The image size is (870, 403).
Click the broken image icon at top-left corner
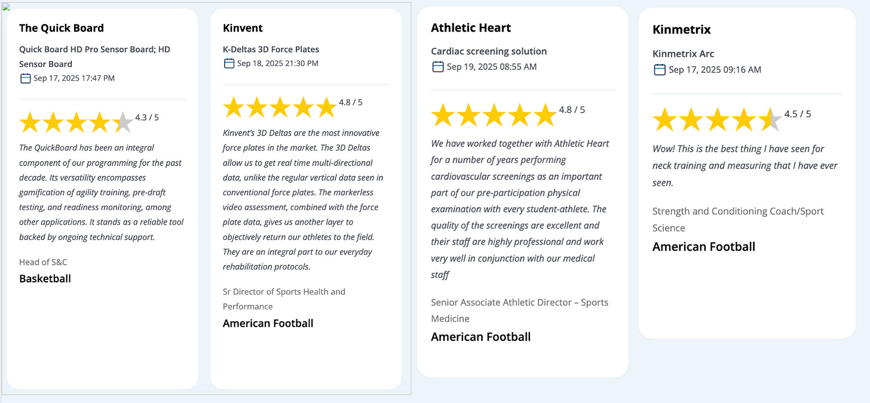pos(7,7)
